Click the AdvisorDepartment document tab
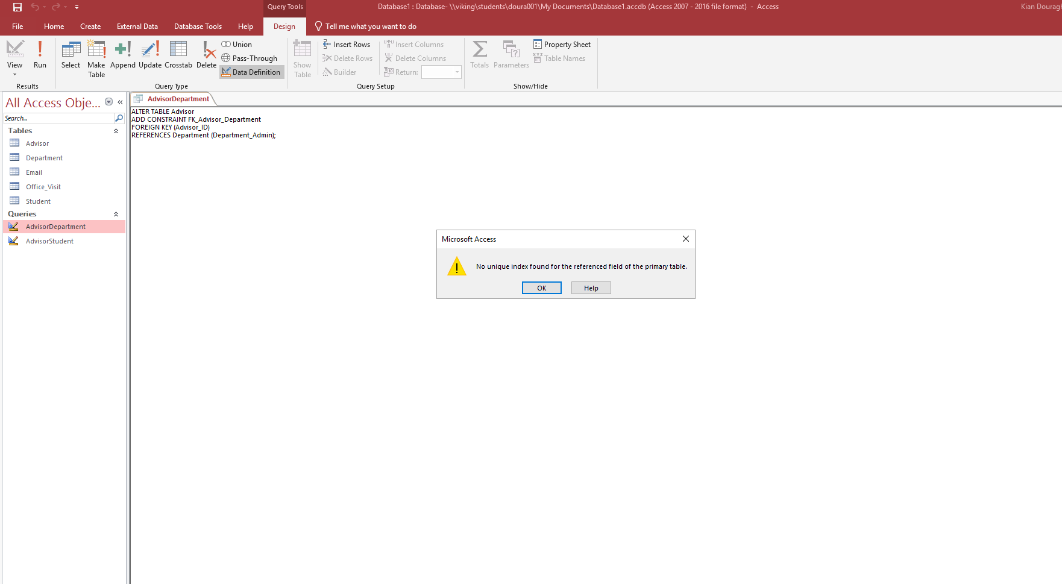This screenshot has height=584, width=1062. tap(173, 99)
